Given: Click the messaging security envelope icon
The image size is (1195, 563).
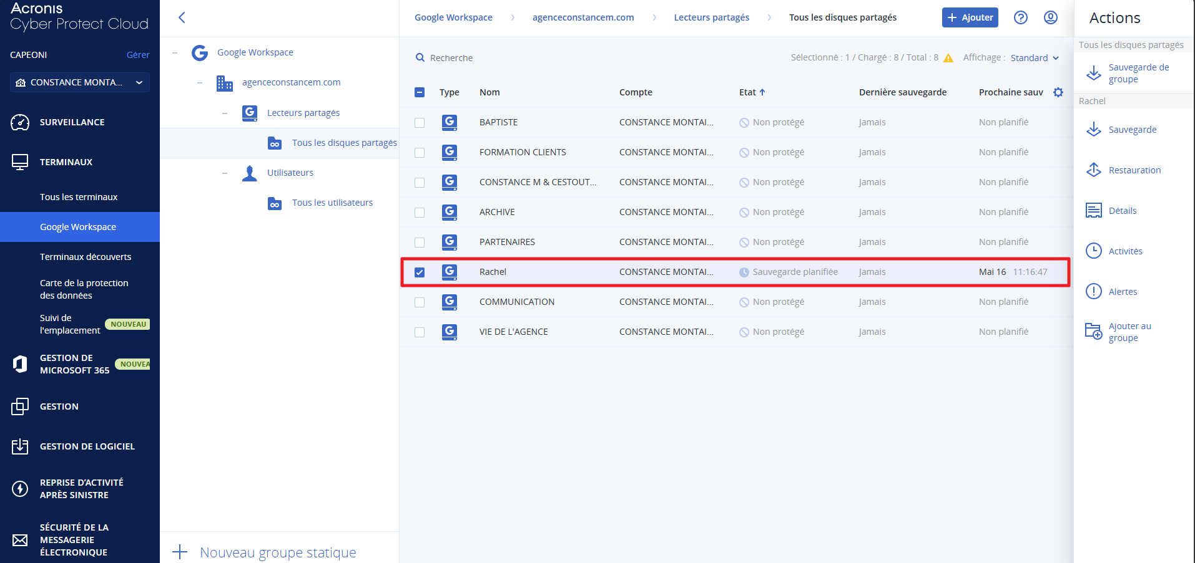Looking at the screenshot, I should pos(20,540).
